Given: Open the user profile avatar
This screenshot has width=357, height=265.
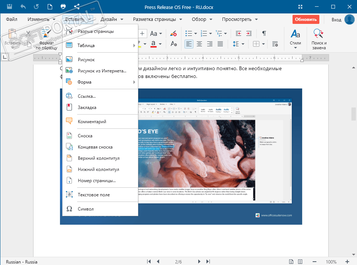Looking at the screenshot, I should 350,19.
